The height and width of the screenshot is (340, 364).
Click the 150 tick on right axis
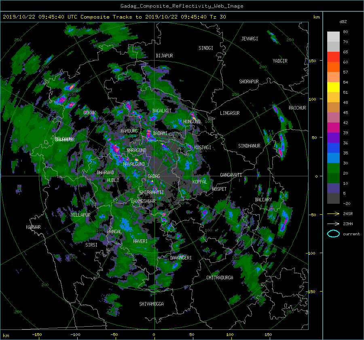point(313,61)
